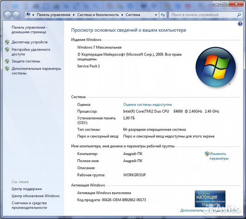Close the System window
Viewport: 246px width, 219px height.
(236, 4)
